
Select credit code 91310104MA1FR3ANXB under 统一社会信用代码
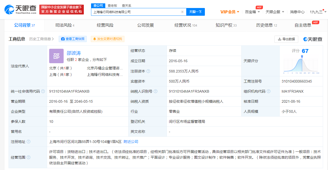(69, 91)
